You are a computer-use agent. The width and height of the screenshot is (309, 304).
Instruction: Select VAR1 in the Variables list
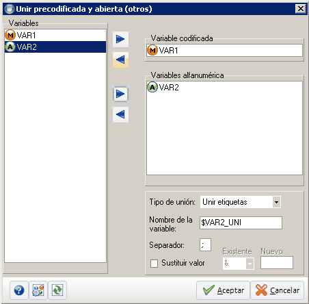pos(55,36)
